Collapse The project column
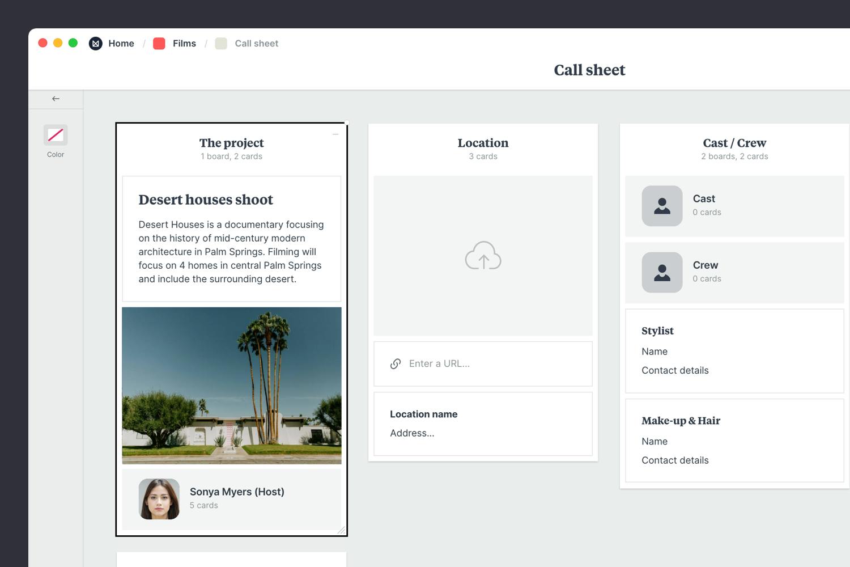This screenshot has height=567, width=850. click(x=335, y=134)
